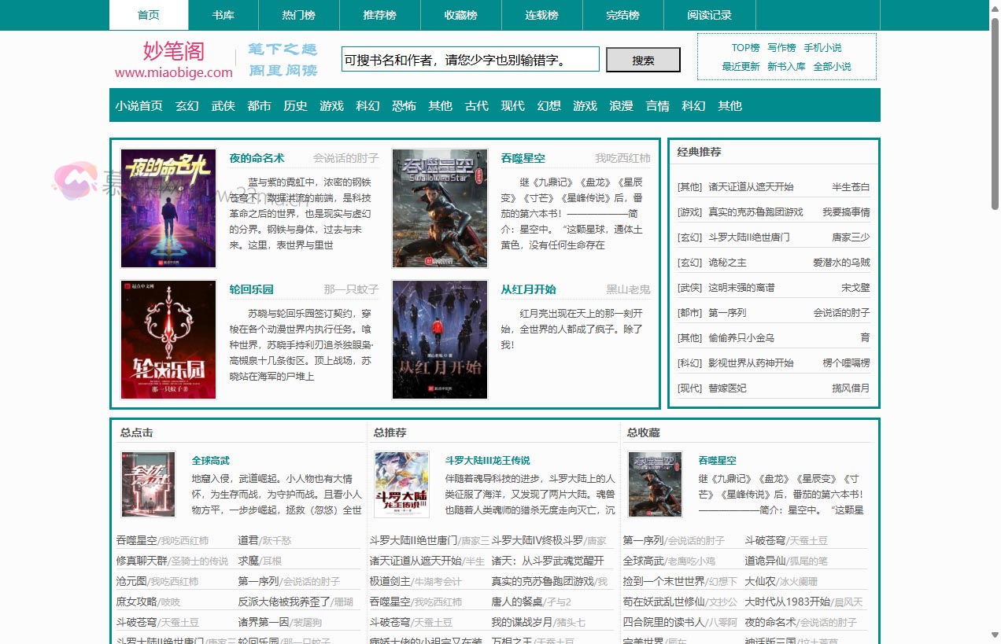
Task: Open 诡秘之主 in 经典推荐 list
Action: click(727, 263)
